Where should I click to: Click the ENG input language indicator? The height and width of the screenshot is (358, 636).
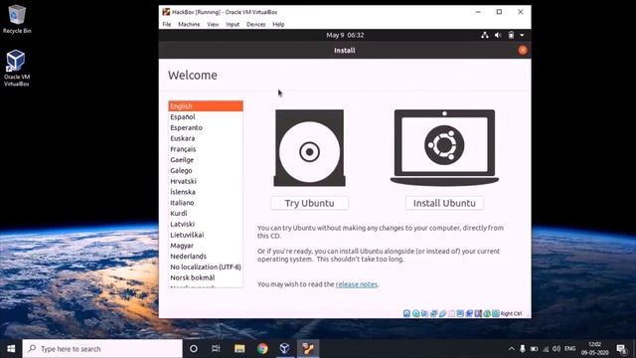[x=569, y=349]
